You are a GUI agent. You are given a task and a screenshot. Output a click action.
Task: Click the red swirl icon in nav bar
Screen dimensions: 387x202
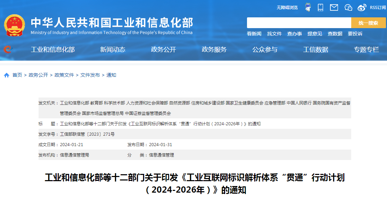(8, 49)
